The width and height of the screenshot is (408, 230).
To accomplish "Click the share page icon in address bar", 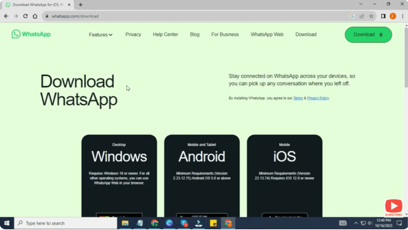I will 362,16.
